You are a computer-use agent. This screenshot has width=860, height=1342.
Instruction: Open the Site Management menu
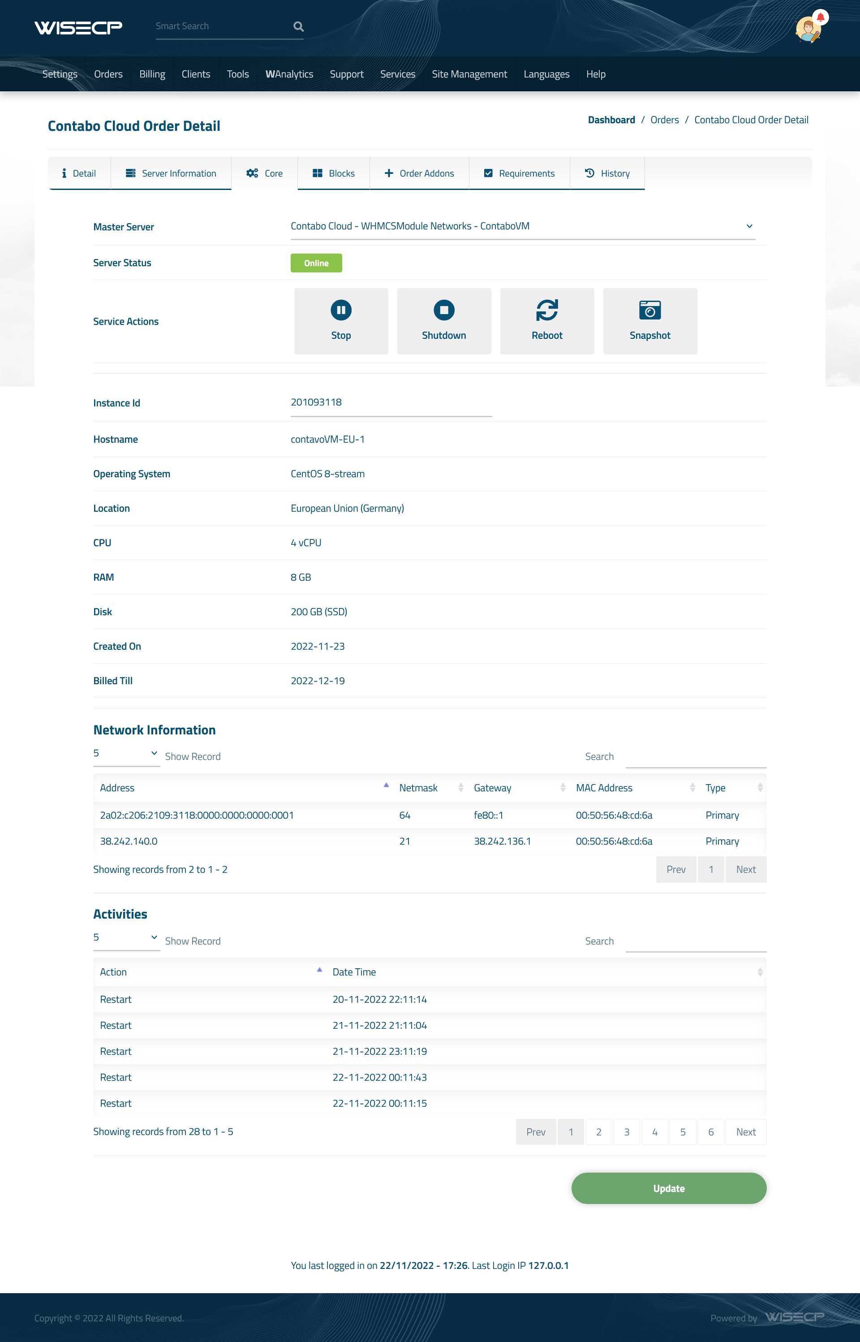click(x=470, y=74)
